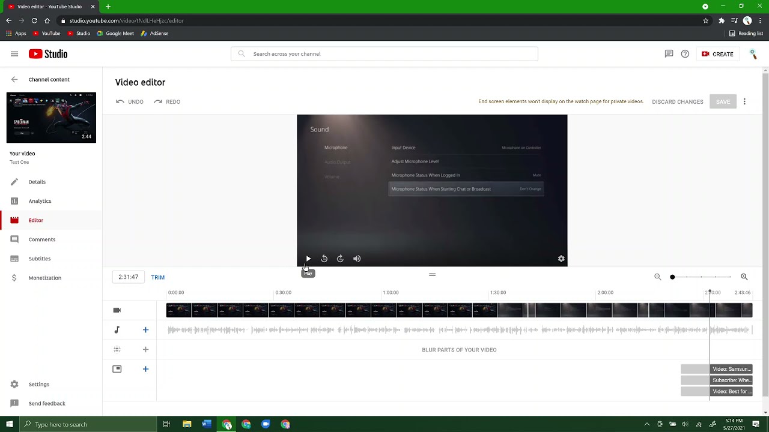
Task: Add a blur with plus button
Action: click(x=145, y=349)
